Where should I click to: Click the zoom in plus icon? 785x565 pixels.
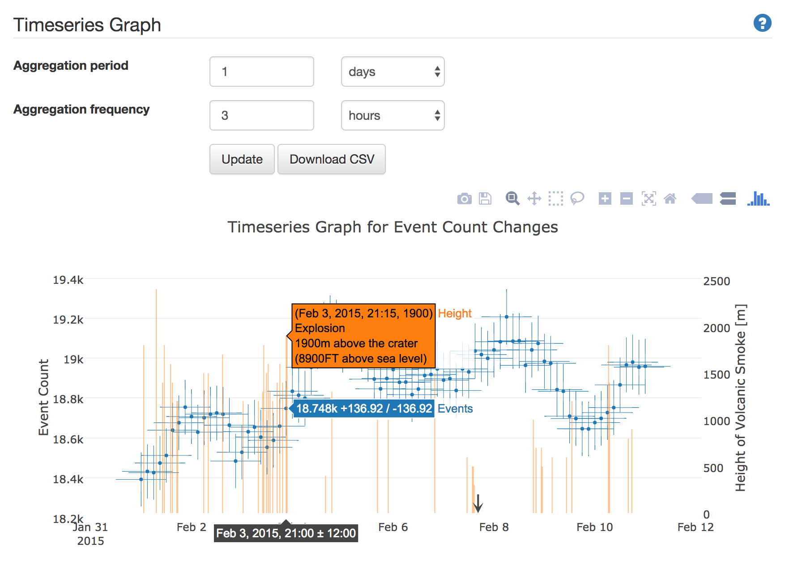pyautogui.click(x=605, y=198)
